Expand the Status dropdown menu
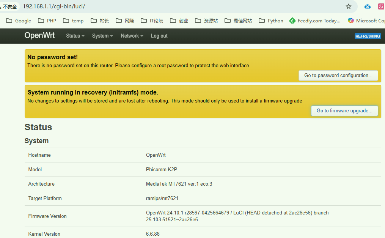Screen dimensions: 385x238 point(75,36)
